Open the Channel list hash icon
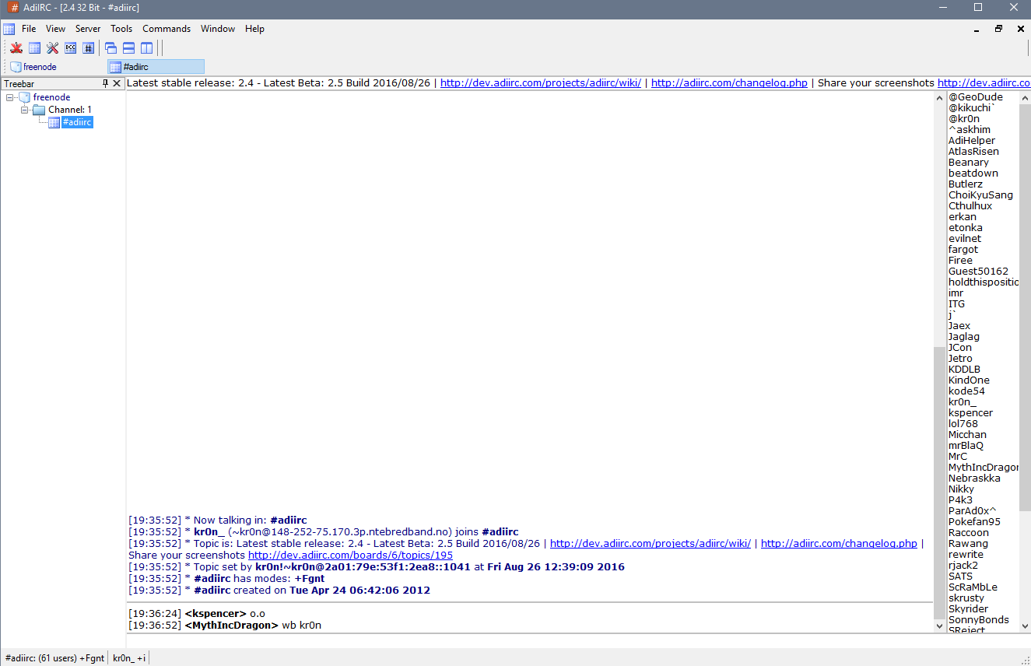 coord(88,48)
